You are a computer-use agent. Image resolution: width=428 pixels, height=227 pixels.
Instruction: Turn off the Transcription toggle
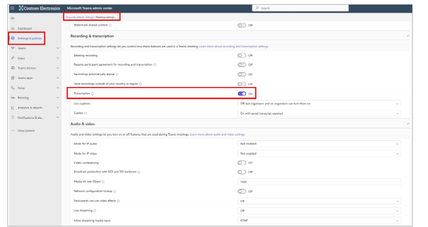point(242,93)
